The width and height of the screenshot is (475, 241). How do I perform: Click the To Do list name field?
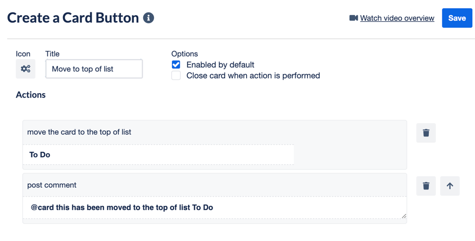pos(158,154)
